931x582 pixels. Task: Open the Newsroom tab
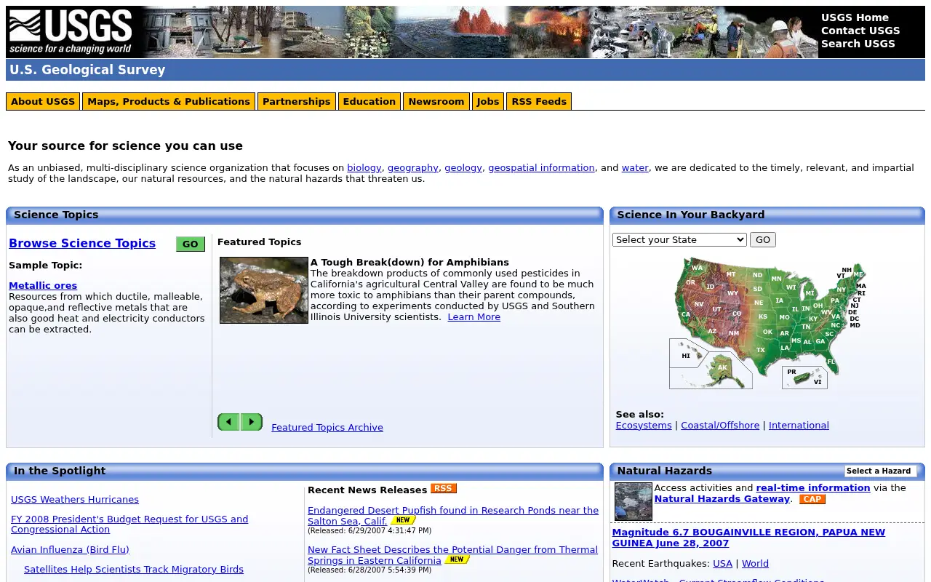(x=436, y=101)
